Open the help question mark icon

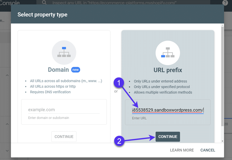click(225, 3)
